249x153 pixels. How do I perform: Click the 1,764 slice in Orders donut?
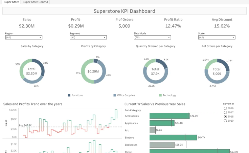pos(225,63)
